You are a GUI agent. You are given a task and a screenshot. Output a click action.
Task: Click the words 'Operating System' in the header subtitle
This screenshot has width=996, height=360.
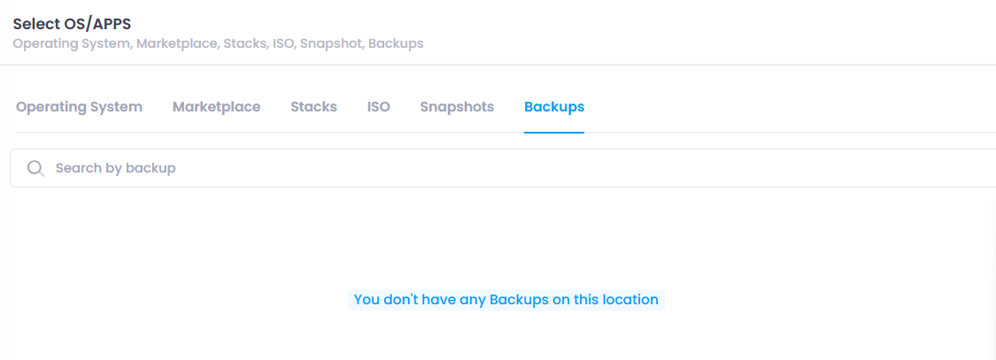point(72,44)
